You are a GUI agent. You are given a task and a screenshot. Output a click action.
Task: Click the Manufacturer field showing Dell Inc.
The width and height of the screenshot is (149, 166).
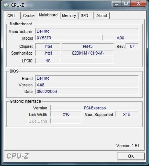(x=87, y=31)
